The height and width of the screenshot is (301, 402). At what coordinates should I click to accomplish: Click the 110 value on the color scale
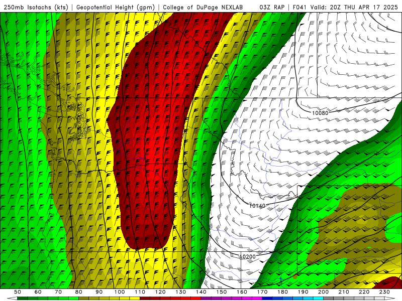140,292
